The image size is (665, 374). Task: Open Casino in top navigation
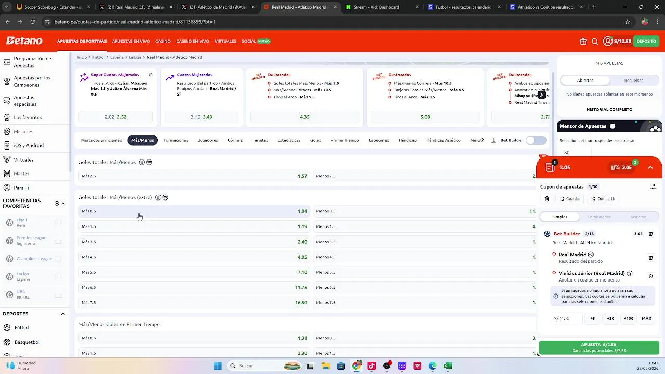tap(163, 41)
